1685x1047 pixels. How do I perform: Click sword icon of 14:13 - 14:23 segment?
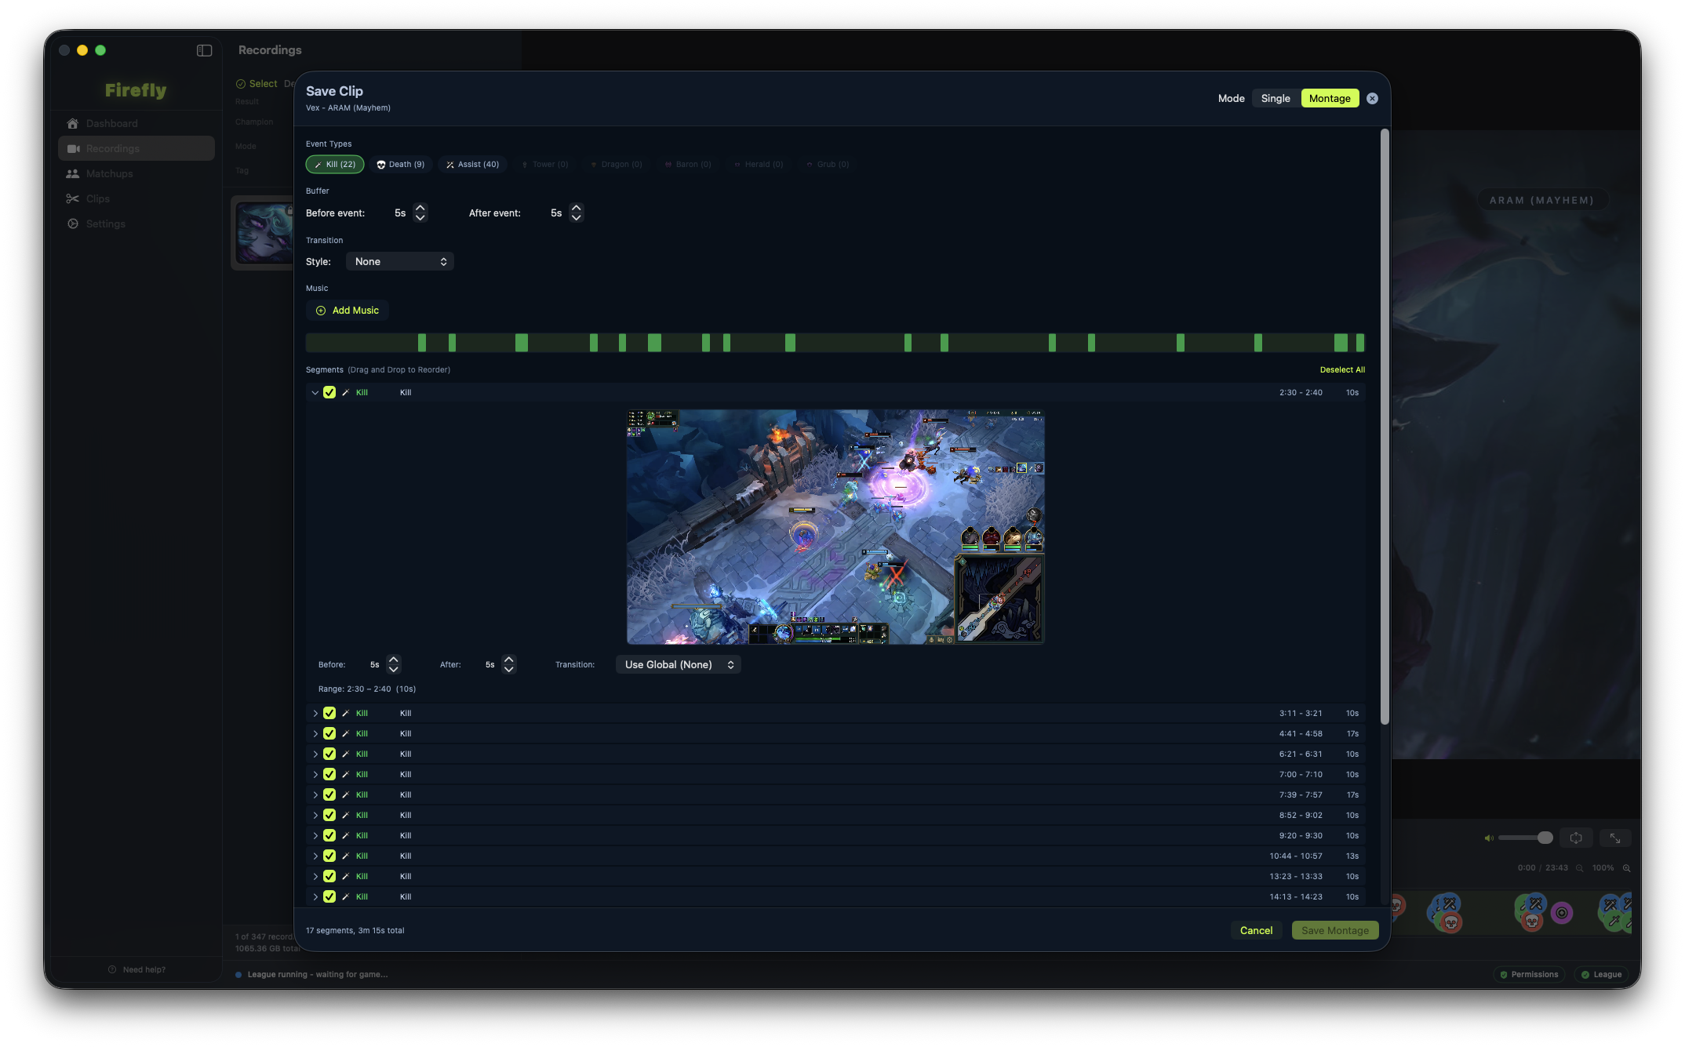[x=345, y=896]
